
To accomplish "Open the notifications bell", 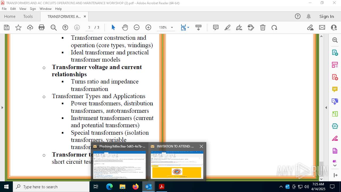I will coord(309,16).
